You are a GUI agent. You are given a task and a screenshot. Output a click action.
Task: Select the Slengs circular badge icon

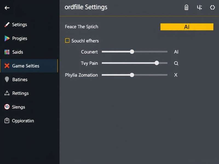point(7,107)
